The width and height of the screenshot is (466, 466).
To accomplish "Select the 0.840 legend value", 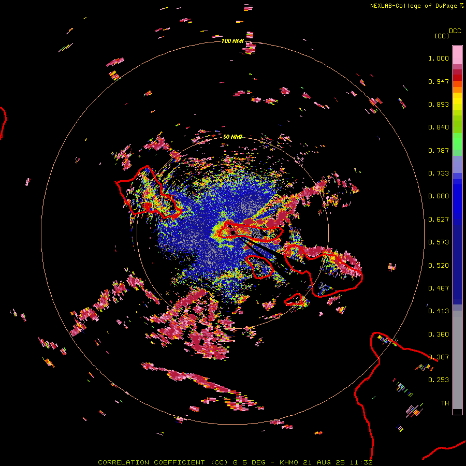I will [x=439, y=127].
